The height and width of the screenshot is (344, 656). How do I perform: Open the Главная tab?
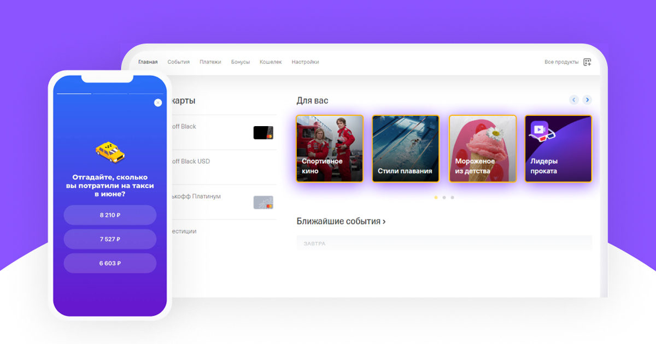(x=148, y=62)
